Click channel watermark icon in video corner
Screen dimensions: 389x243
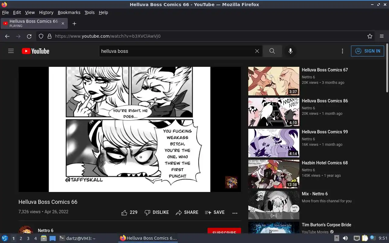(x=231, y=182)
